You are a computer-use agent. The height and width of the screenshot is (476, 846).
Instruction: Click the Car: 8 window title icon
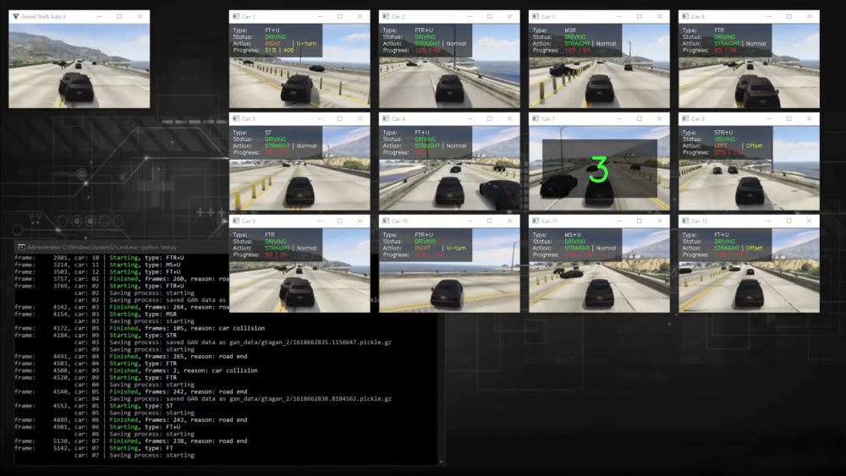[685, 118]
